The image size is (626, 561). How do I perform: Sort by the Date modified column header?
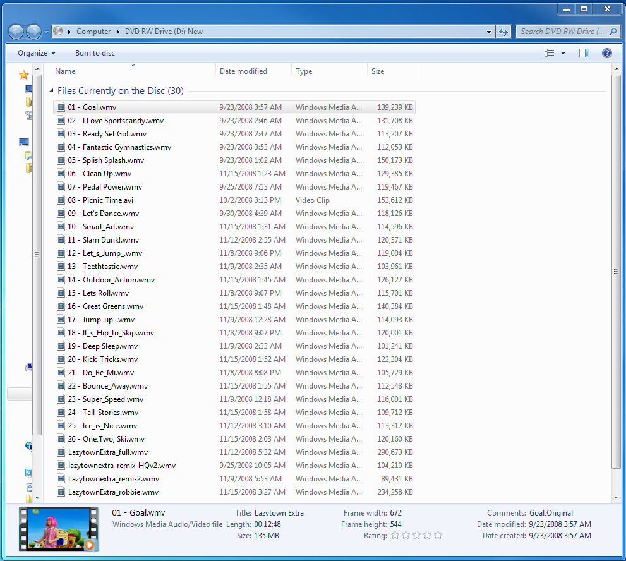tap(243, 71)
